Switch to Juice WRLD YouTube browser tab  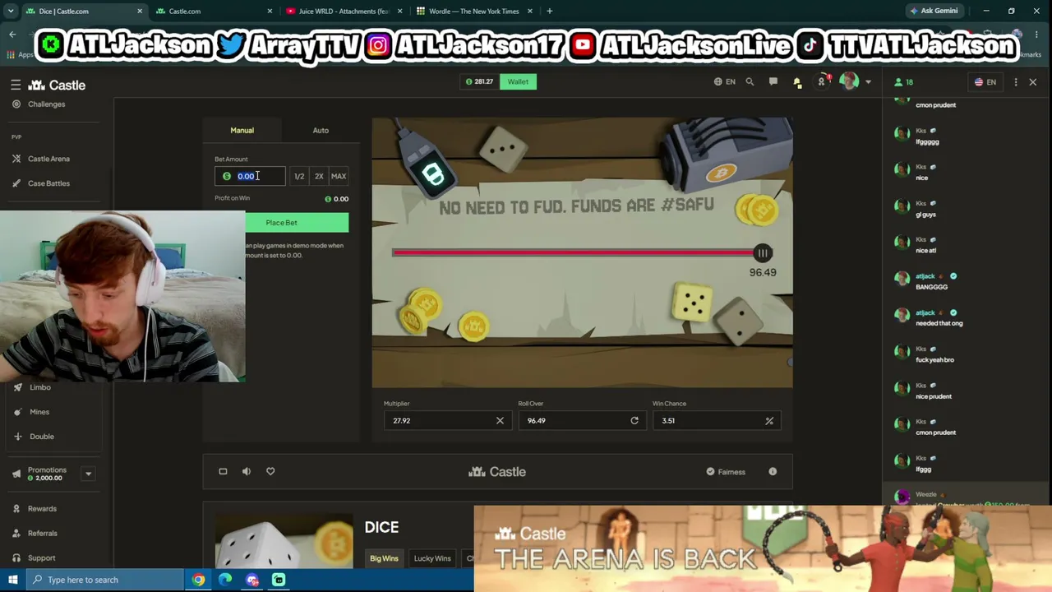click(343, 12)
